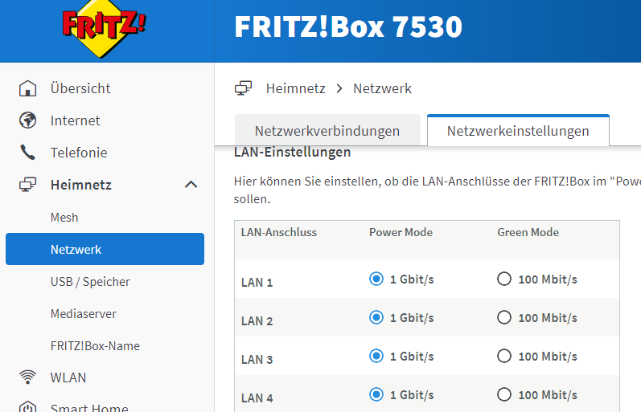The height and width of the screenshot is (412, 641).
Task: Click the Telefonie phone handset icon
Action: (28, 153)
